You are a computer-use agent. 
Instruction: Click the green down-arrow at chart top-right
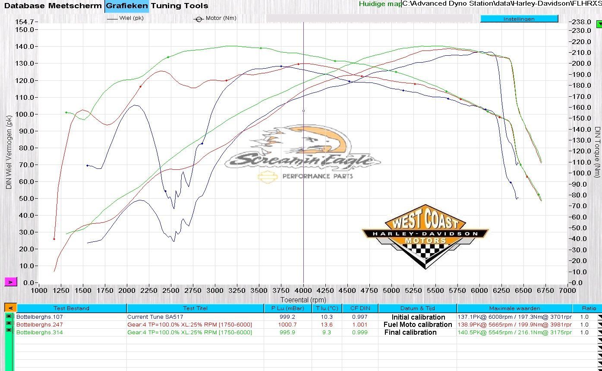(x=599, y=25)
